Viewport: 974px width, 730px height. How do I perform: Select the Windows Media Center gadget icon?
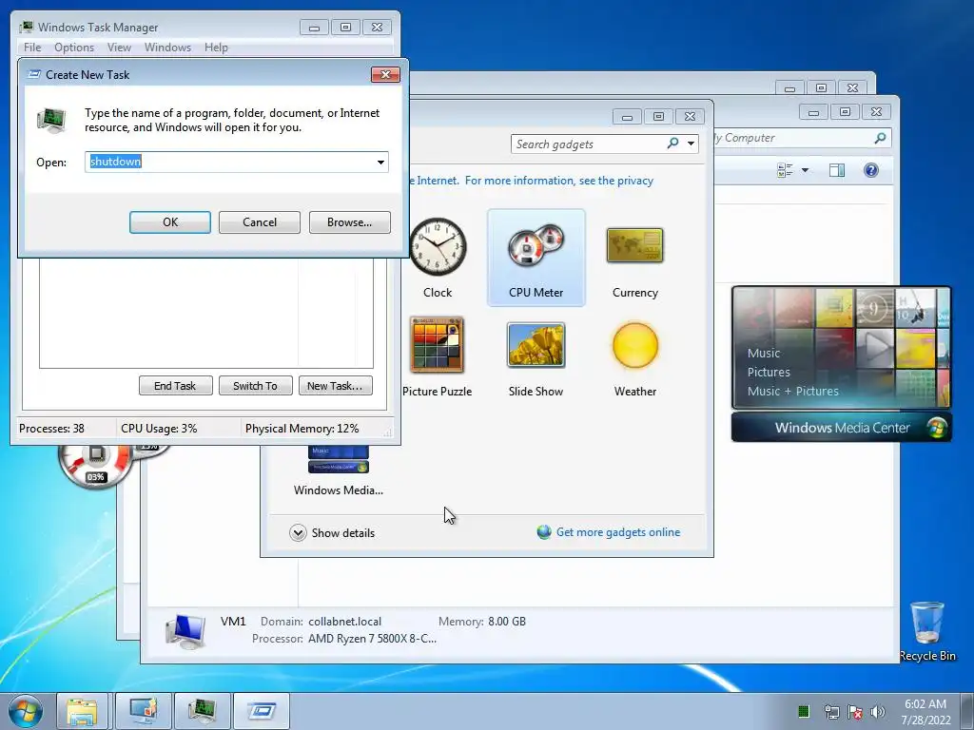pos(338,460)
